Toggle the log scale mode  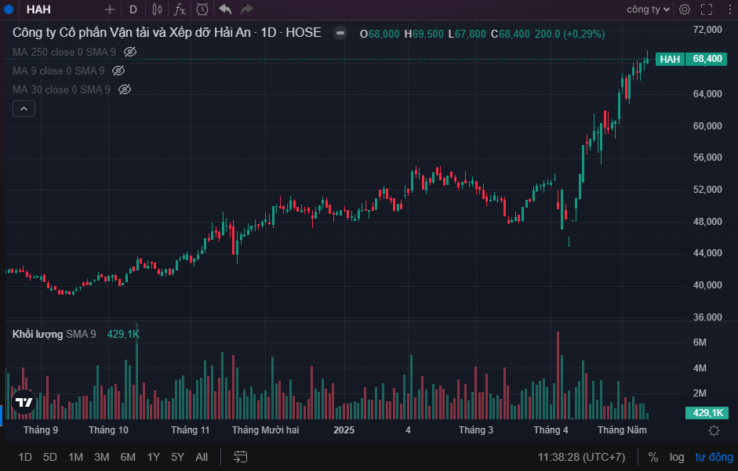(x=677, y=457)
